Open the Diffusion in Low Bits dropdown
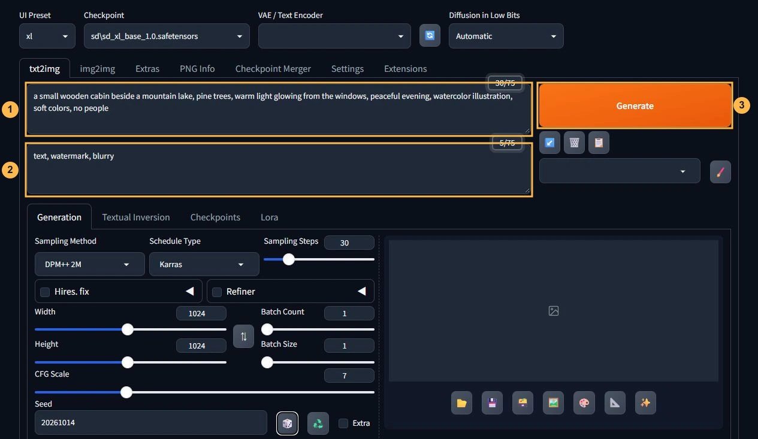Viewport: 758px width, 439px height. click(x=506, y=36)
